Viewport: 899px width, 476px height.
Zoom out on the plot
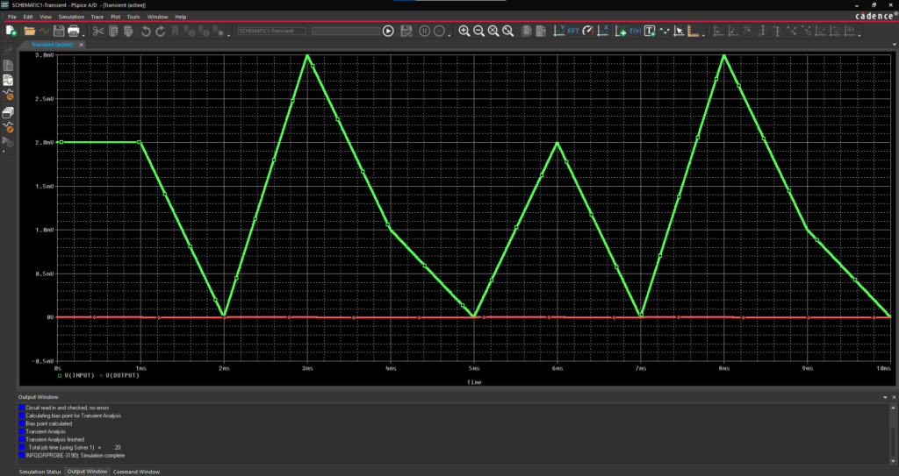coord(478,31)
